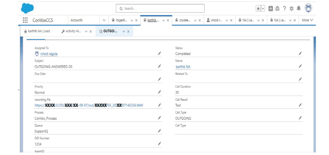Expand the favorites list dropdown arrow
Viewport: 329px width, 155px height.
point(263,9)
